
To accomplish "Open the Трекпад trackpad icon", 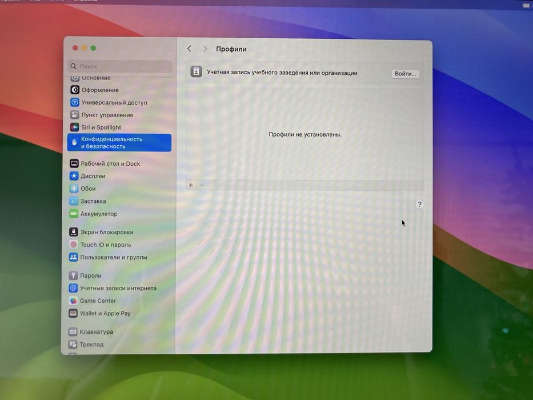I will tap(73, 344).
